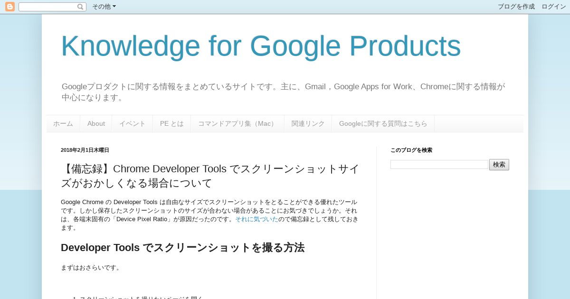This screenshot has height=299, width=570.
Task: Open the PE とは navigation tab
Action: (171, 123)
